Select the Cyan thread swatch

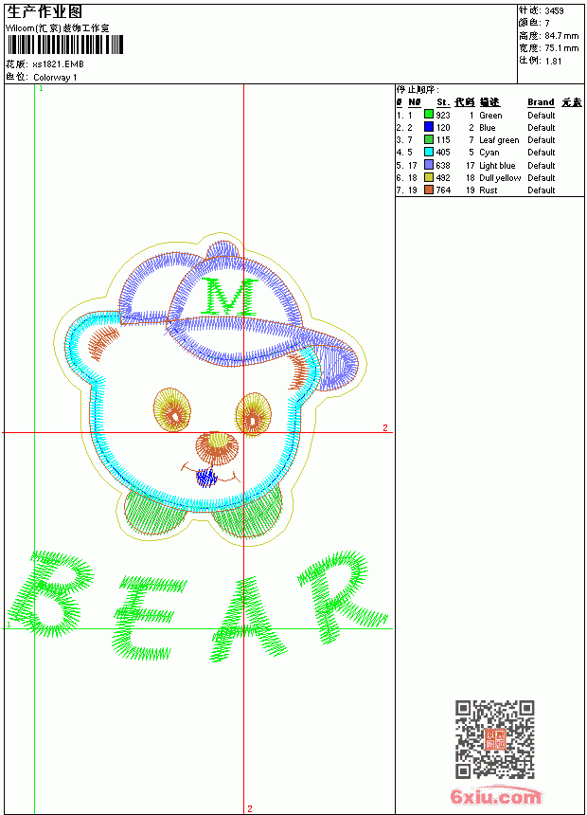click(429, 152)
